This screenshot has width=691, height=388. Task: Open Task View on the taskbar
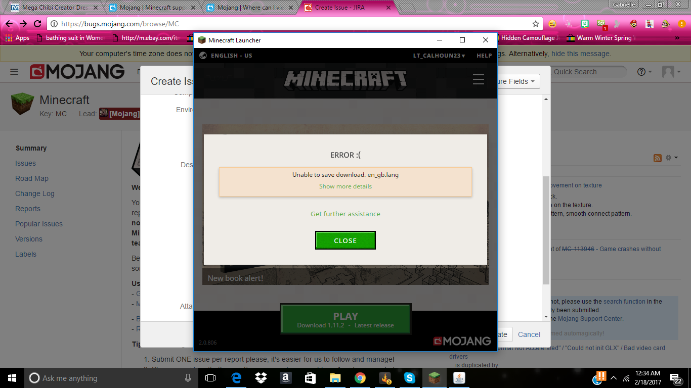click(210, 378)
